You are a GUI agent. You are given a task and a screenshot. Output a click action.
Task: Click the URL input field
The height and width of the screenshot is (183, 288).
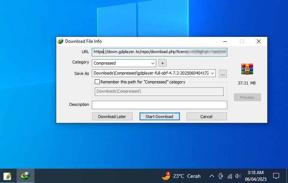tap(160, 52)
